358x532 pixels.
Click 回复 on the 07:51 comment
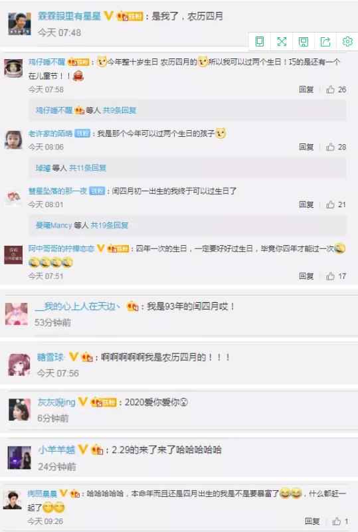click(x=306, y=276)
